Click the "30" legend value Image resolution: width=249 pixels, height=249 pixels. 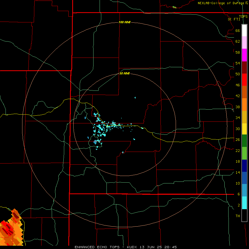[238, 129]
